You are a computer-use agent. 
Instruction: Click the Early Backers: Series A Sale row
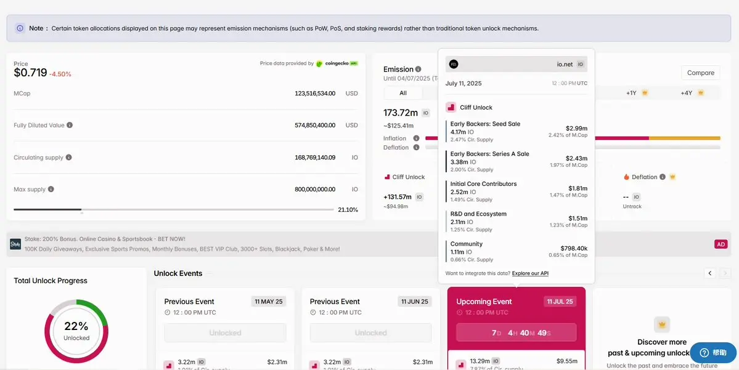click(516, 161)
